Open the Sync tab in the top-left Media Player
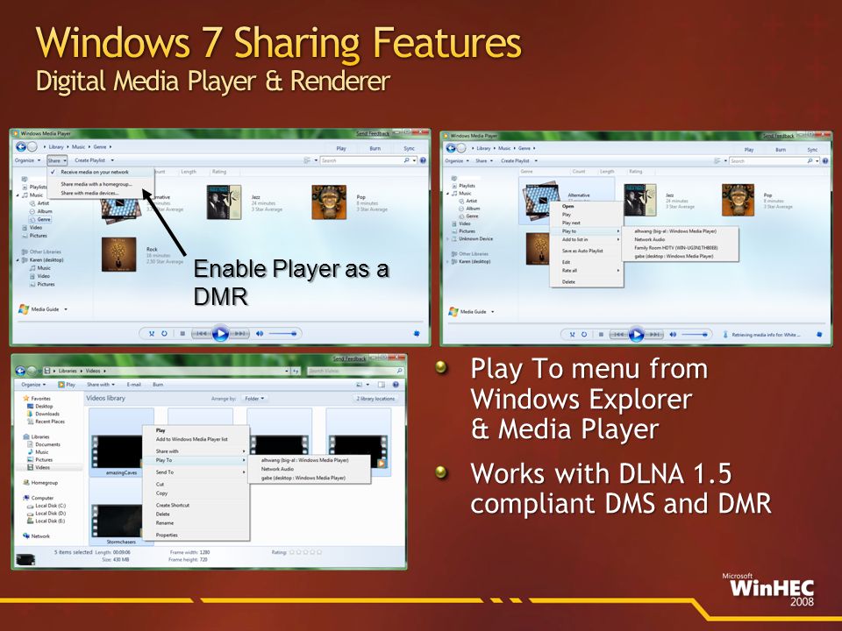 coord(410,148)
